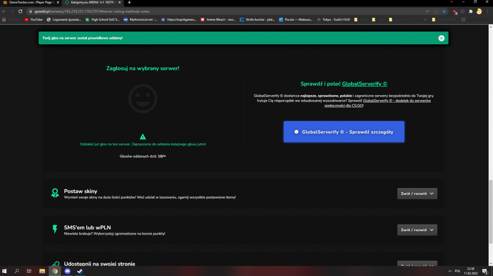Open a new browser tab

129,2
